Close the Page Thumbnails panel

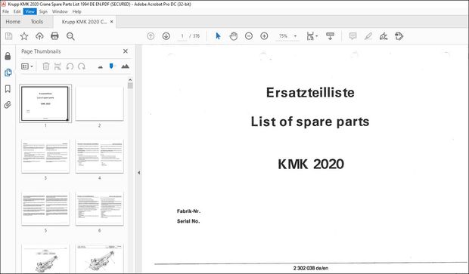pyautogui.click(x=126, y=51)
